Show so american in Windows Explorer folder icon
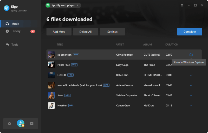208x133 pixels. point(191,55)
